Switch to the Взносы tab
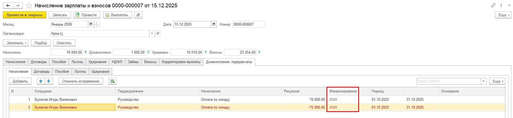 pyautogui.click(x=150, y=62)
